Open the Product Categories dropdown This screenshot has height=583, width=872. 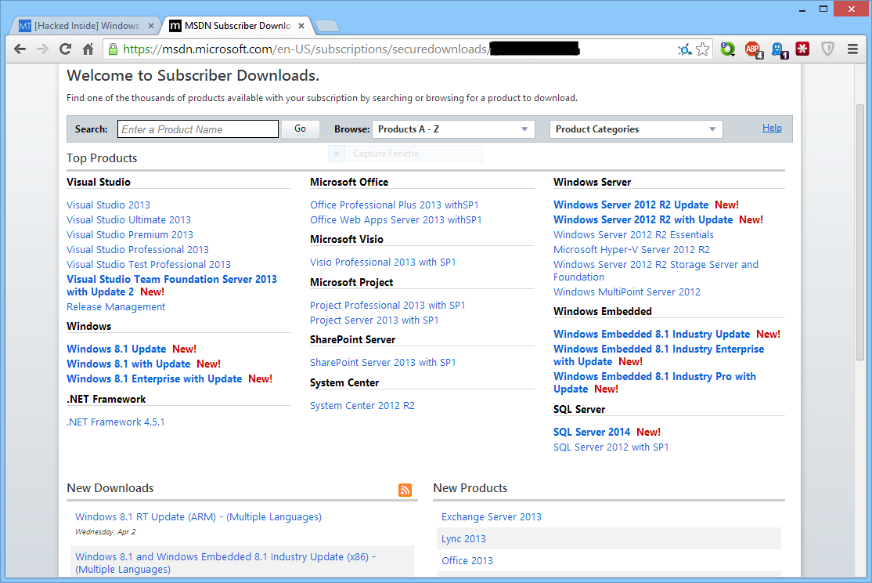pos(636,129)
